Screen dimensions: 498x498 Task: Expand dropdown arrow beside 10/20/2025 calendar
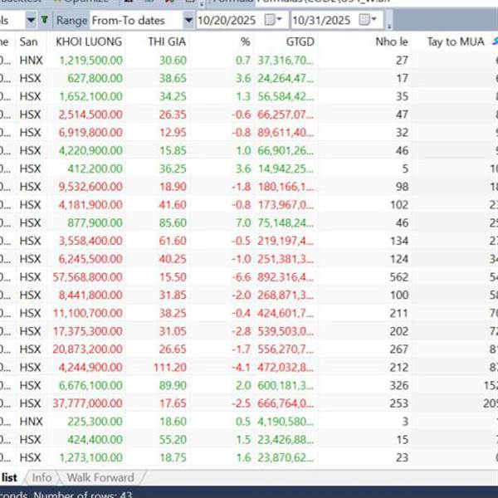coord(279,19)
